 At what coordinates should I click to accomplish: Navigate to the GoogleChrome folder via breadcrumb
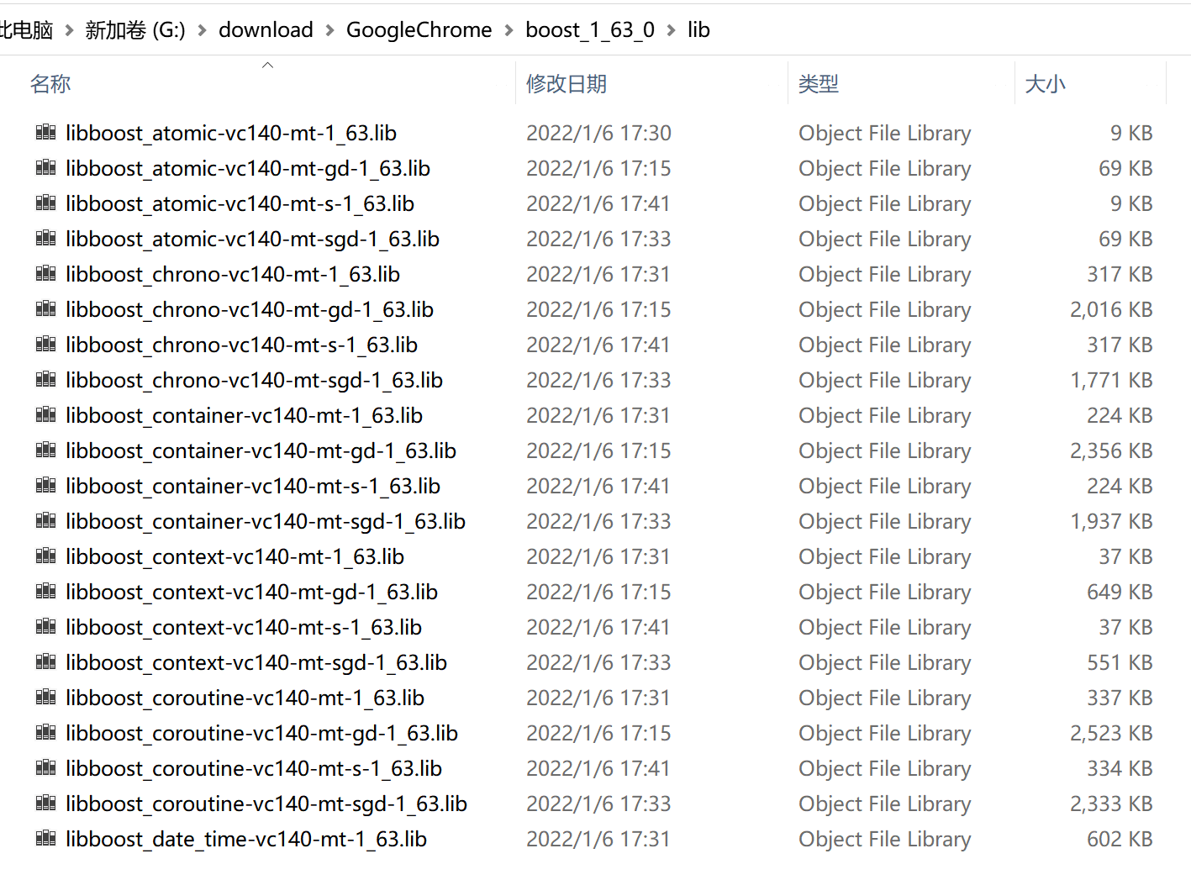[419, 29]
